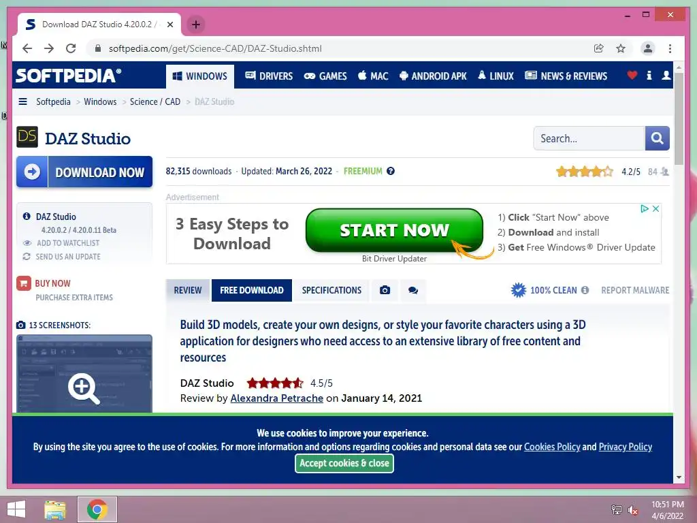Viewport: 697px width, 523px height.
Task: Click the DS DAZ Studio app icon
Action: coord(27,137)
